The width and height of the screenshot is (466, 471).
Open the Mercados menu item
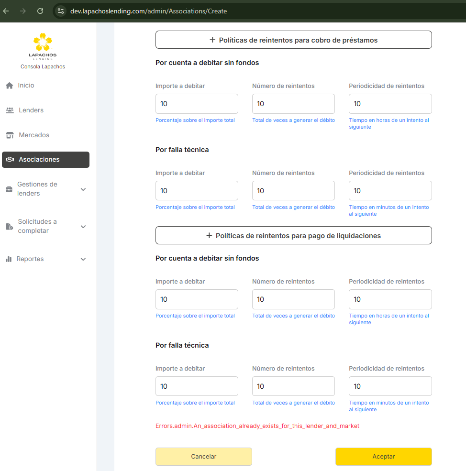tap(34, 135)
